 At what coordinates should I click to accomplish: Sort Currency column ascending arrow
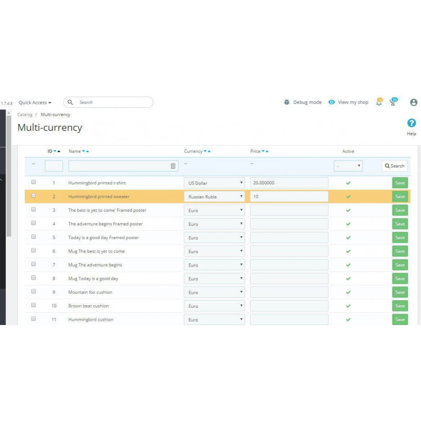pyautogui.click(x=209, y=151)
